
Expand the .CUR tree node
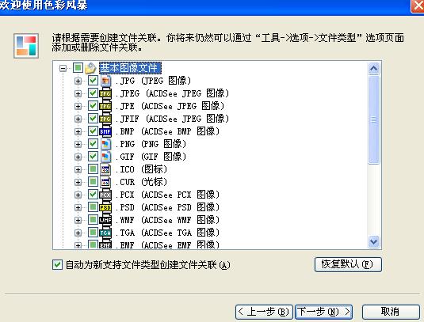pos(78,182)
